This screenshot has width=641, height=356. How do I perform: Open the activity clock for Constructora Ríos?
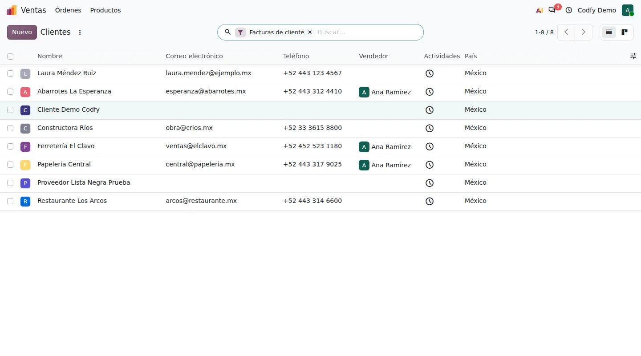[x=430, y=128]
